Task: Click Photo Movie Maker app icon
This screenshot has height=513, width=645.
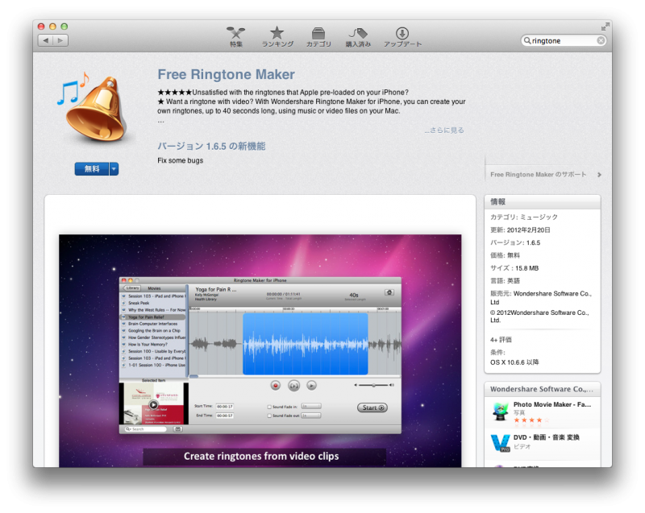Action: click(x=500, y=412)
